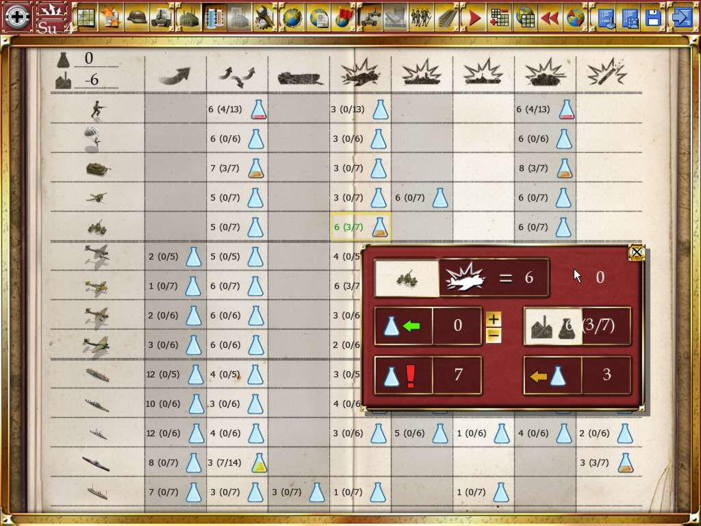Viewport: 701px width, 526px height.
Task: Click the flask with red exclamation button
Action: point(403,375)
